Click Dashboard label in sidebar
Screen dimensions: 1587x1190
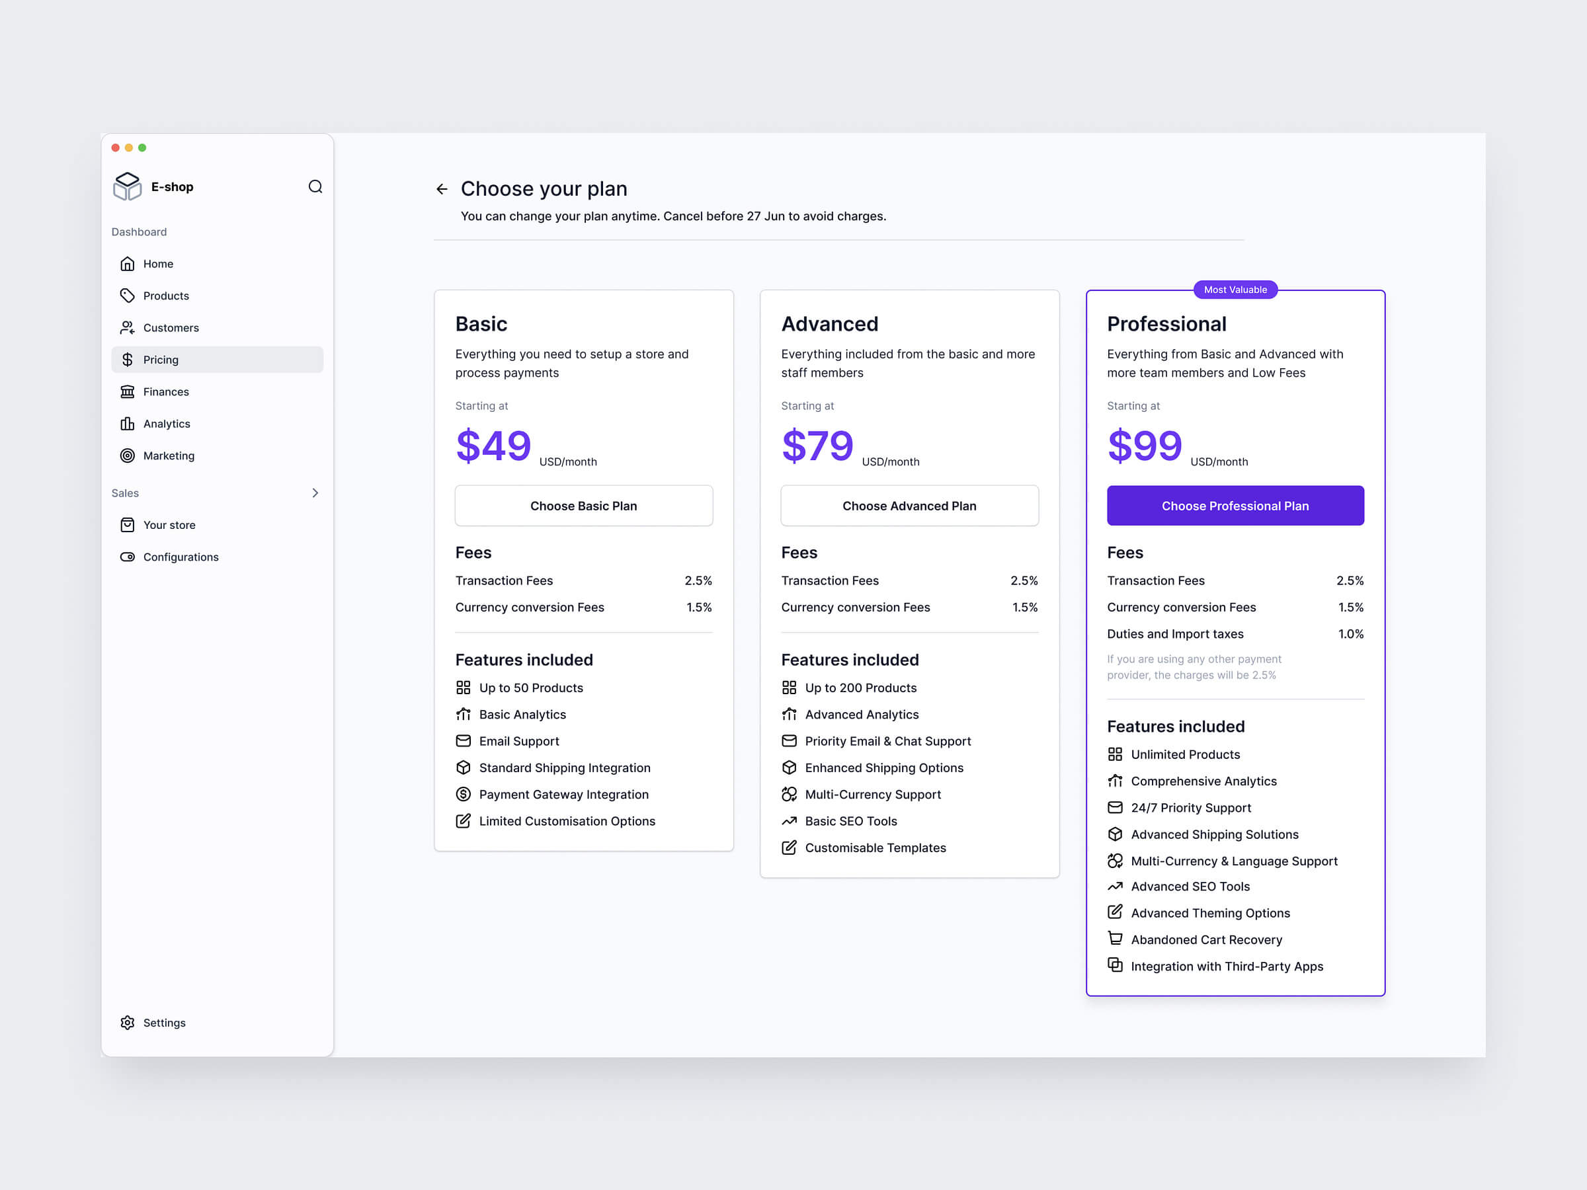pos(138,230)
